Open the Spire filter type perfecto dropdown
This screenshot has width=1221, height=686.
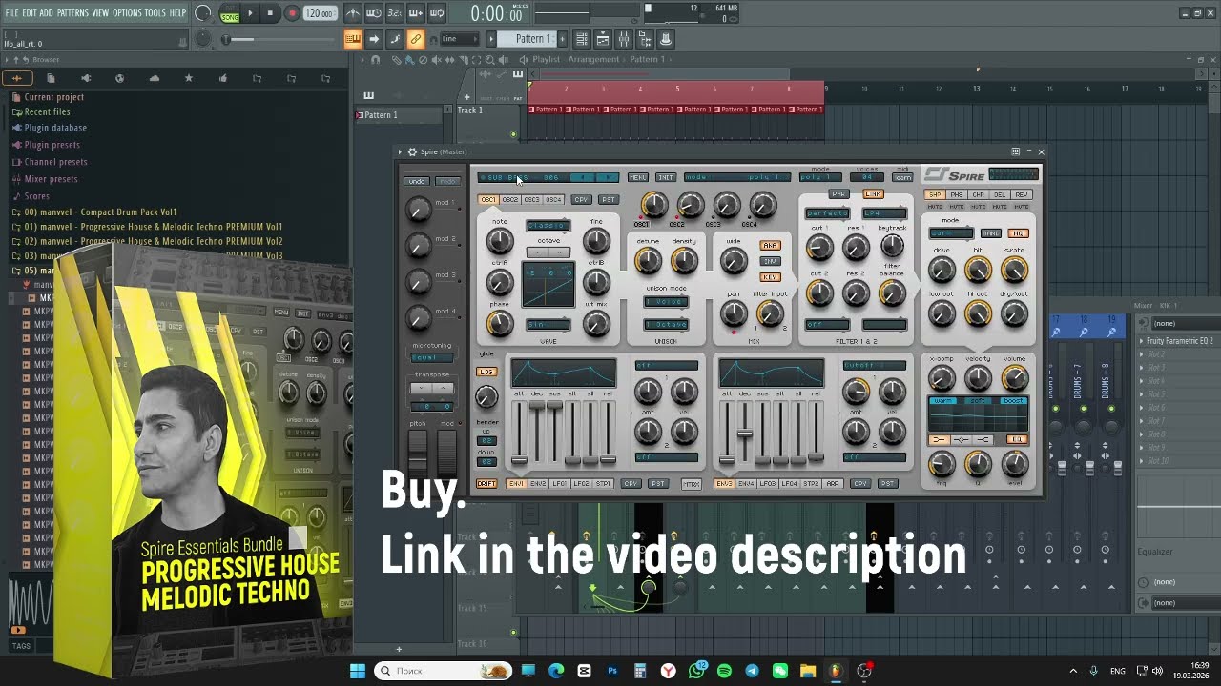click(827, 213)
